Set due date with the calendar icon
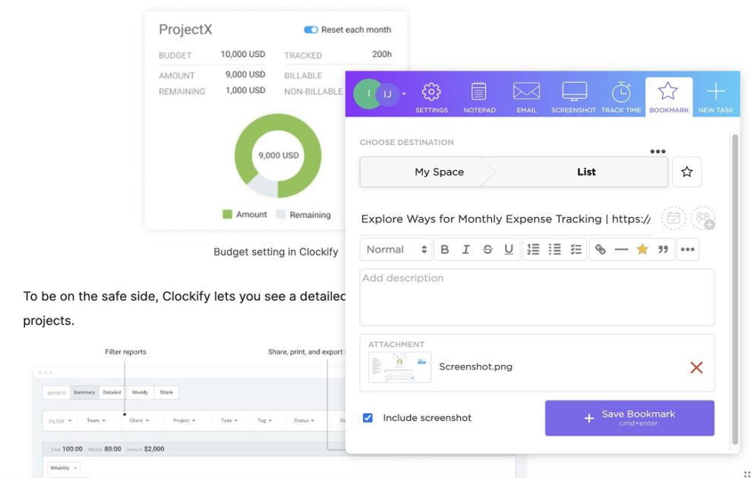 pyautogui.click(x=674, y=219)
